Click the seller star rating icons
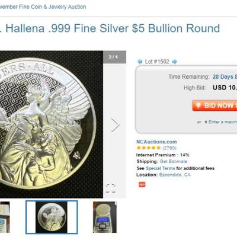The image size is (237, 237). (x=148, y=148)
